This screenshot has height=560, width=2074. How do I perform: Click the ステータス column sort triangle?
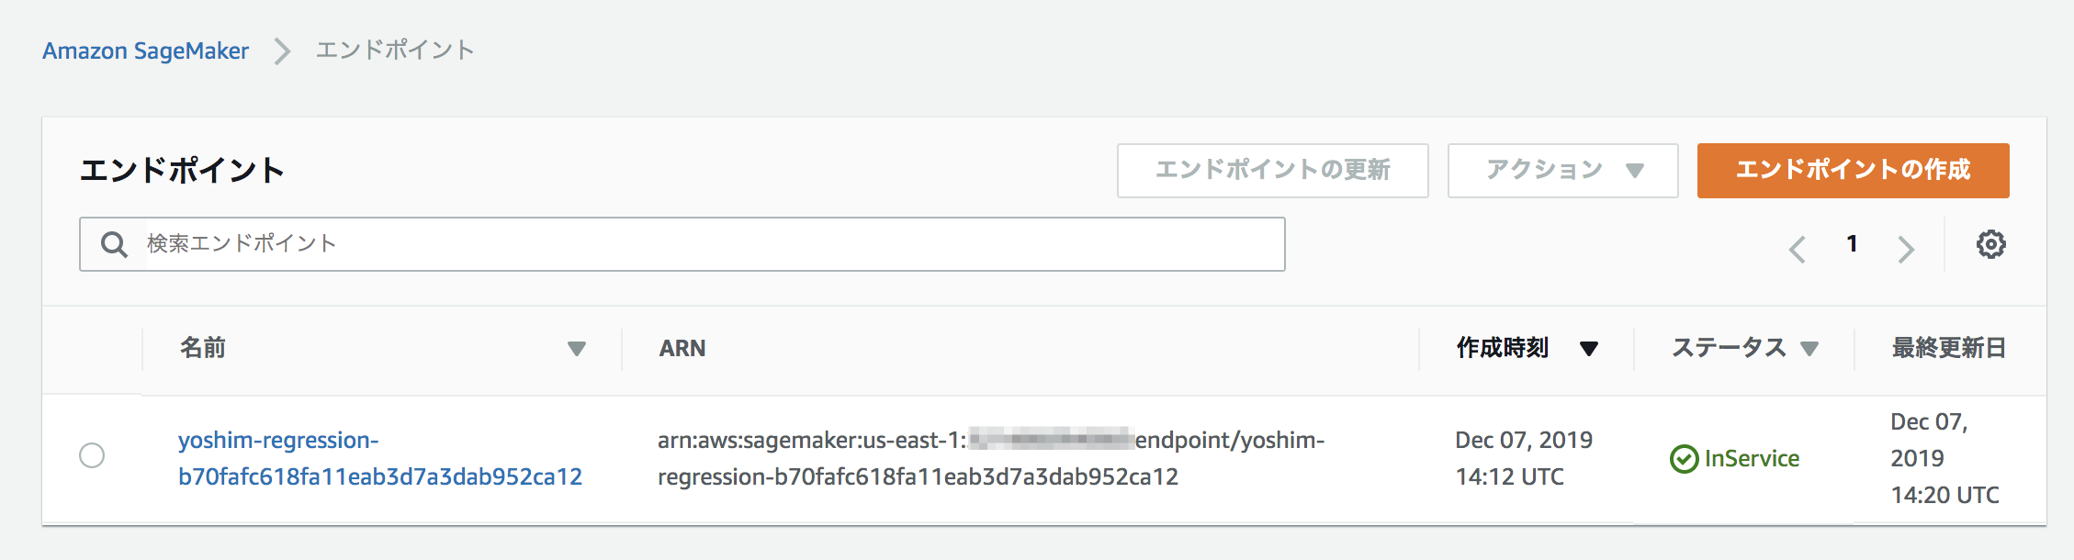[x=1810, y=349]
